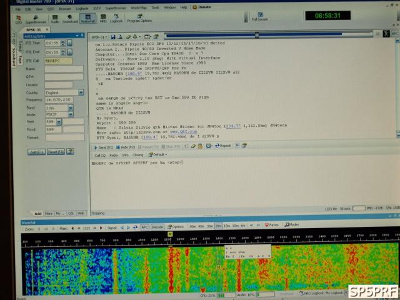Open the Country dropdown

coord(81,92)
